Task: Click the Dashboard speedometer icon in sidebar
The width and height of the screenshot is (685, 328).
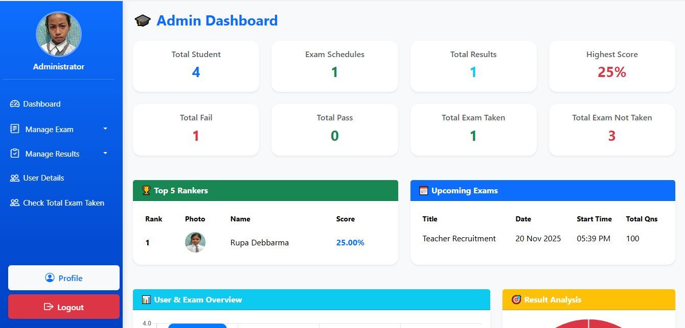Action: click(x=15, y=104)
